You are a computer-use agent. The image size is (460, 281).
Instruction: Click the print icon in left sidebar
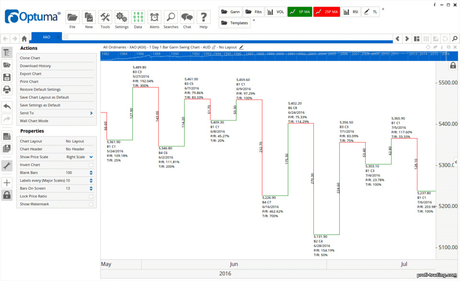[x=7, y=90]
